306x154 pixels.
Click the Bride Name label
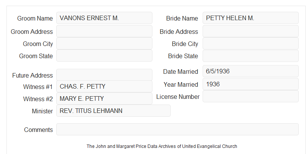(182, 18)
